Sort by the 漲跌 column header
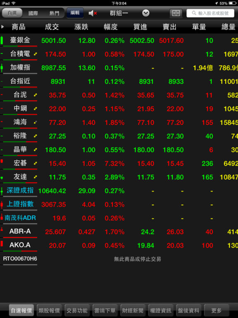Image resolution: width=238 pixels, height=318 pixels. (81, 27)
